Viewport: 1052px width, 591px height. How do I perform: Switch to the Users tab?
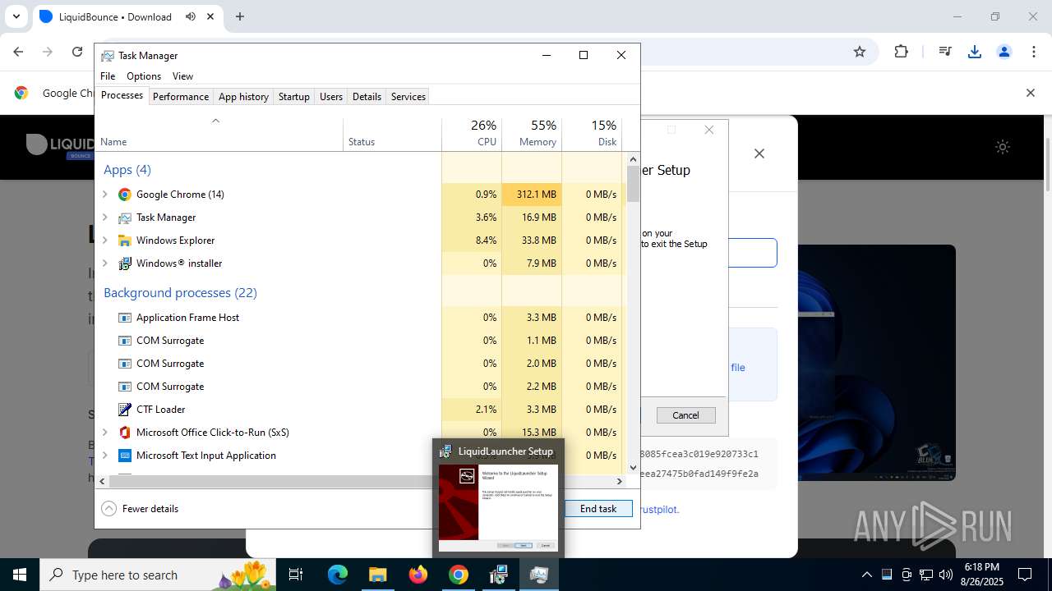click(331, 97)
